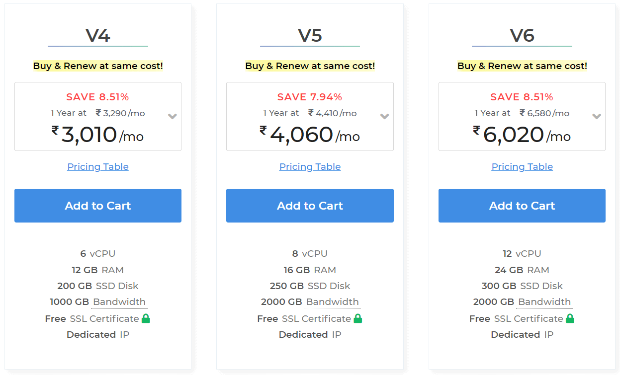
Task: Select the V4 price box showing ₹3,010/mo
Action: pos(98,116)
